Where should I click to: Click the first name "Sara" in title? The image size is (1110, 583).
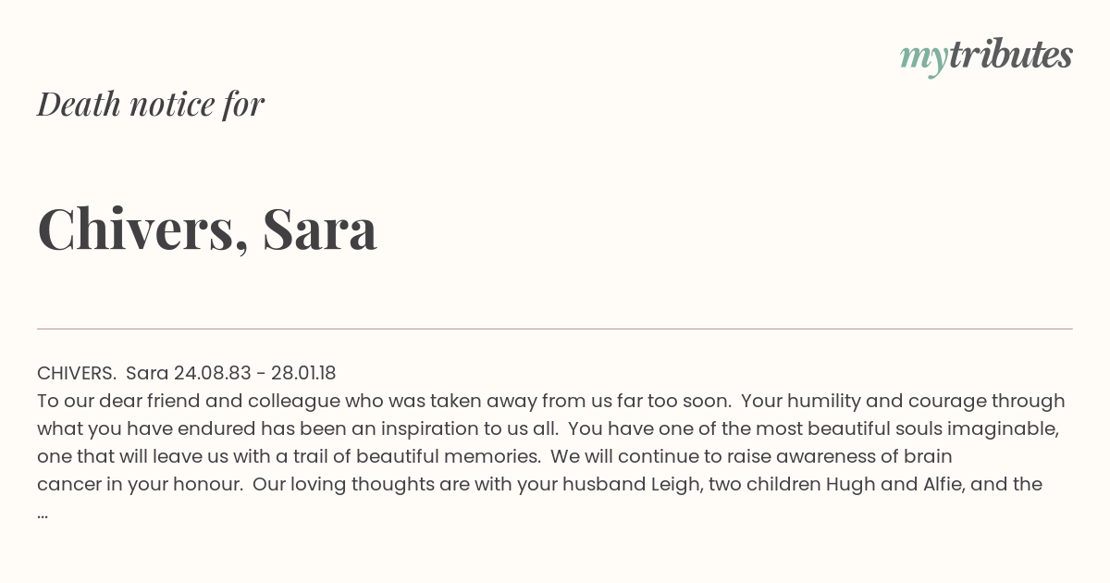click(320, 229)
